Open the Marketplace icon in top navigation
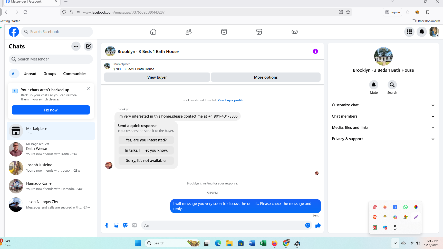The image size is (443, 249). click(x=259, y=32)
